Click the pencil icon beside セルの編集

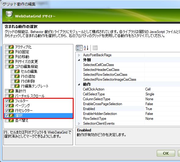coord(17,71)
